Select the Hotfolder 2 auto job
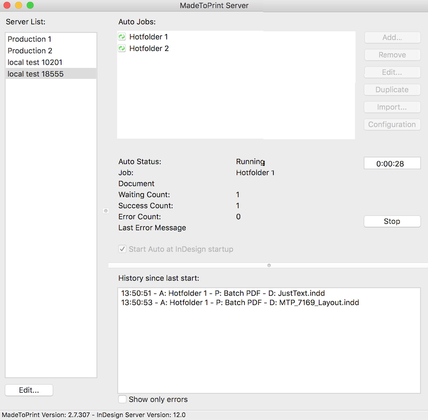This screenshot has width=428, height=420. pos(236,48)
